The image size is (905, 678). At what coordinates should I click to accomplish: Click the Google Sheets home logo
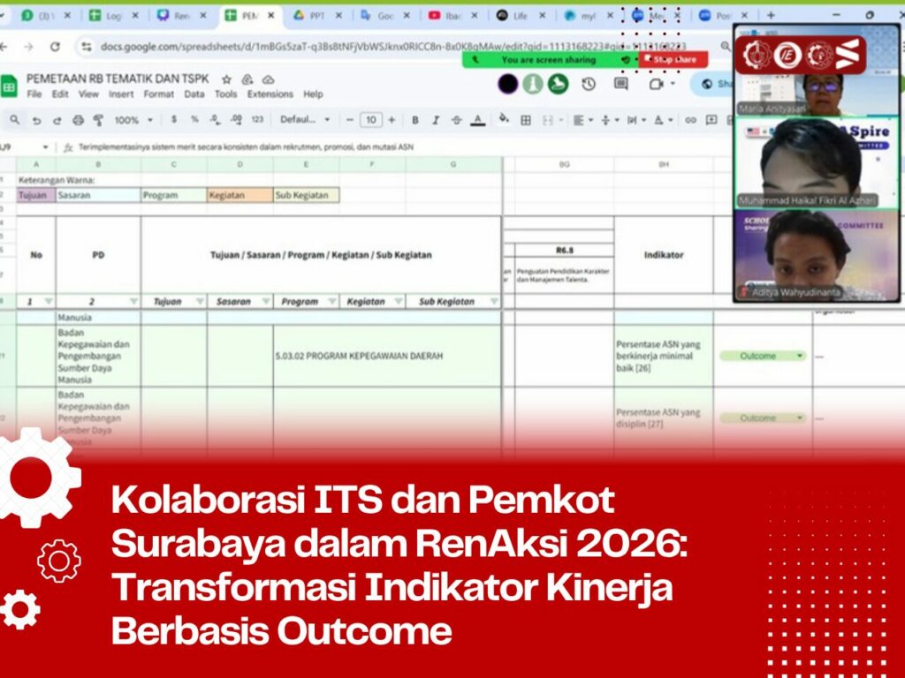(9, 87)
